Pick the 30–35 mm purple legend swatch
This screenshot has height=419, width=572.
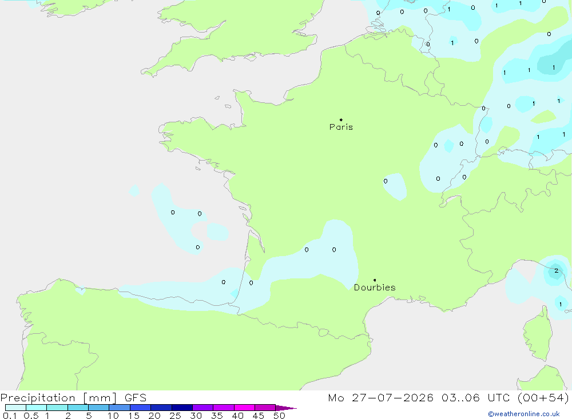(203, 408)
